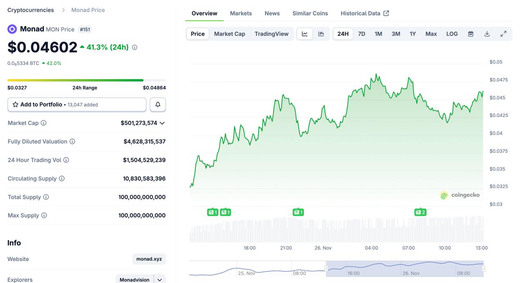This screenshot has width=523, height=283.
Task: Click info icon beside Circulating Supply
Action: pyautogui.click(x=62, y=179)
